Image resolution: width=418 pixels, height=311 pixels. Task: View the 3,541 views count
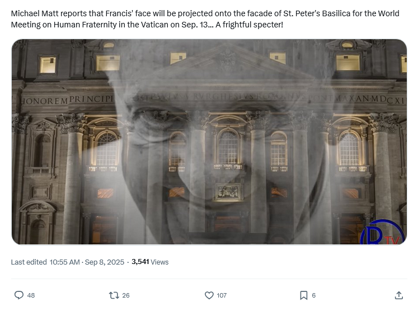point(140,262)
